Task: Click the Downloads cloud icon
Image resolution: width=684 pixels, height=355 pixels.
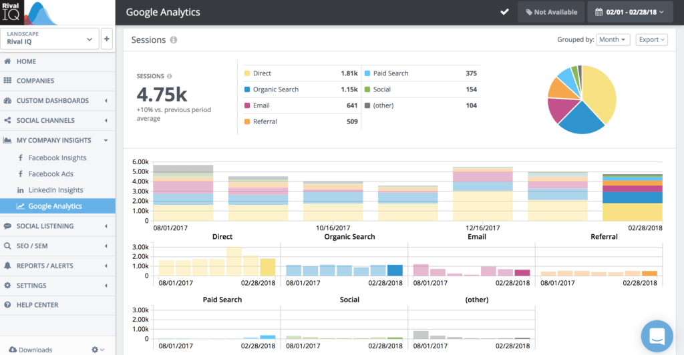Action: [12, 350]
